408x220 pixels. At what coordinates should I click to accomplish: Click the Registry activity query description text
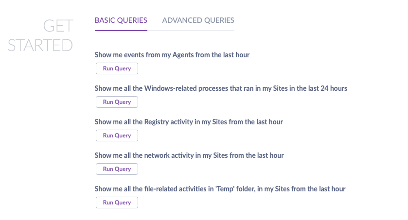click(x=188, y=122)
